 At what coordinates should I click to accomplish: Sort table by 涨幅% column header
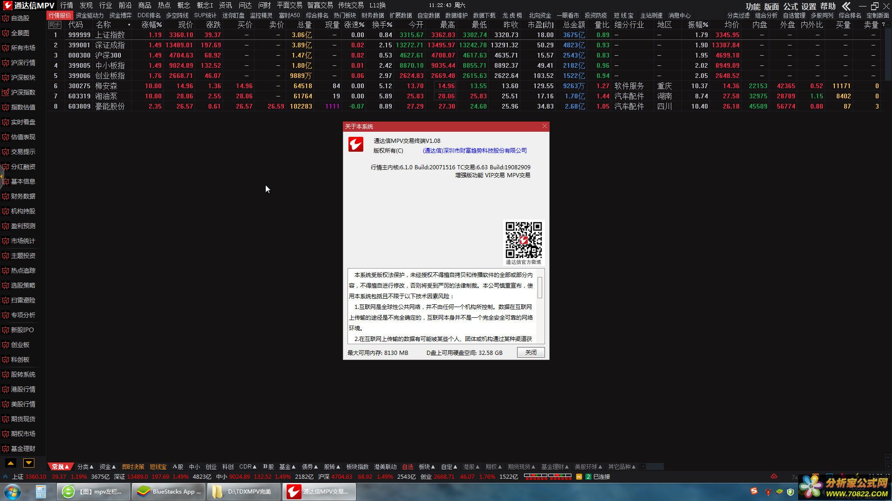click(x=152, y=25)
